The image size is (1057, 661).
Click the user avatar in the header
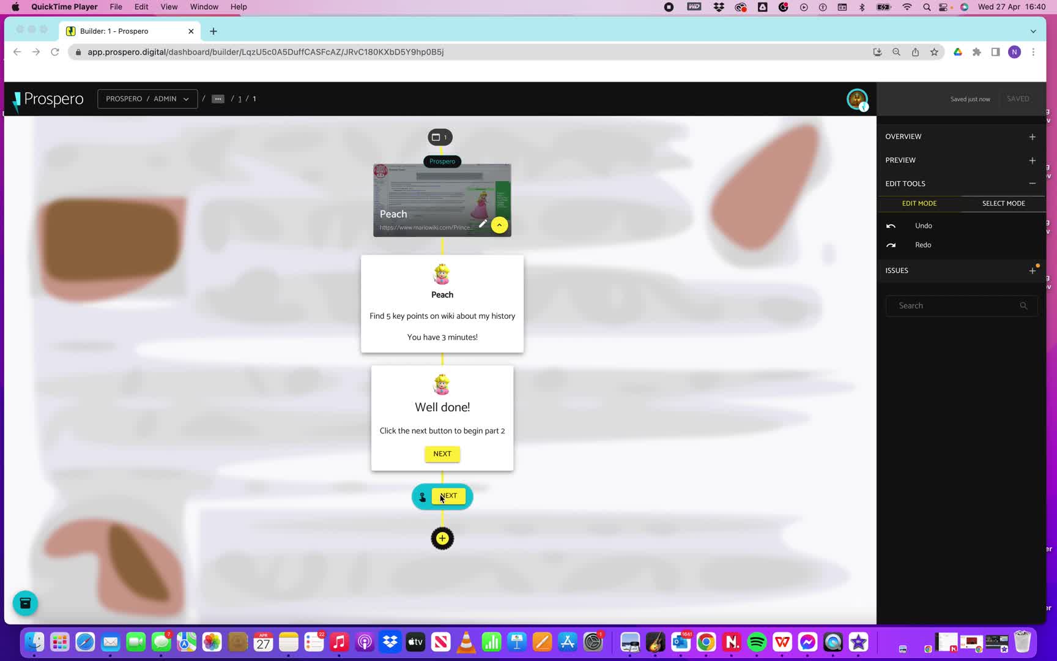pyautogui.click(x=857, y=99)
